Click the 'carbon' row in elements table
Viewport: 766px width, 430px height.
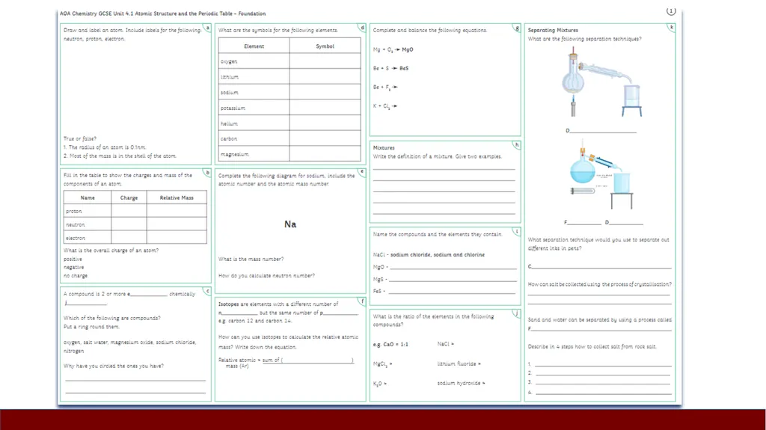(289, 138)
